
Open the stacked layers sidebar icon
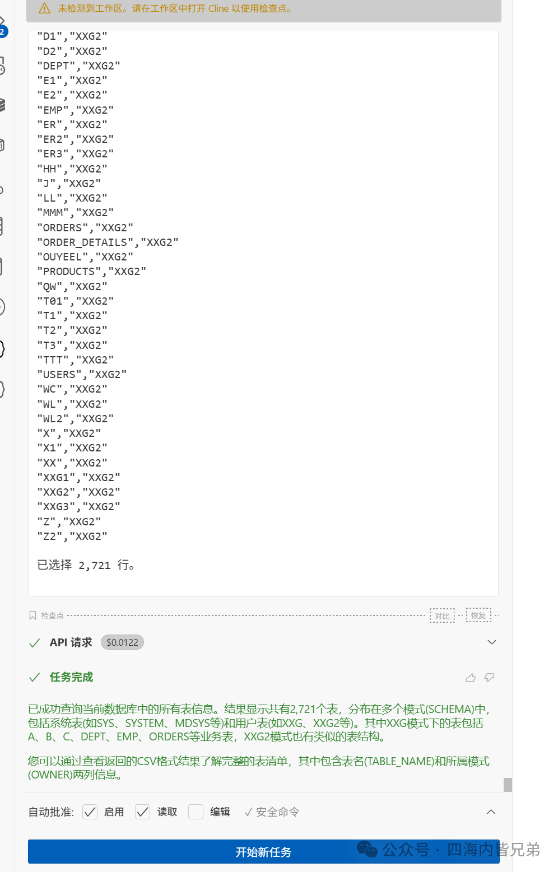[2, 104]
